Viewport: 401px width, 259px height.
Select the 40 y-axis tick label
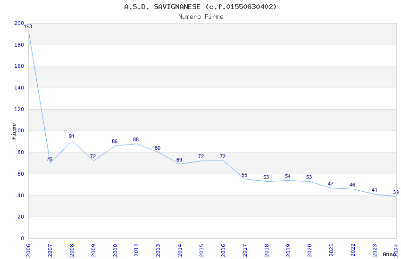(21, 196)
